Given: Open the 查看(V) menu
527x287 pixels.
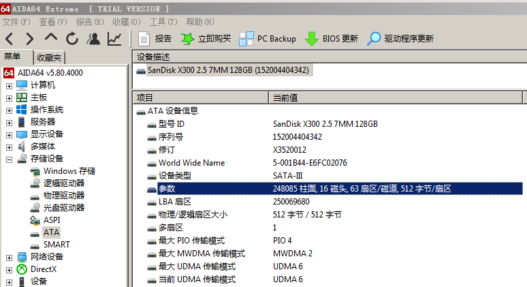Looking at the screenshot, I should point(52,22).
